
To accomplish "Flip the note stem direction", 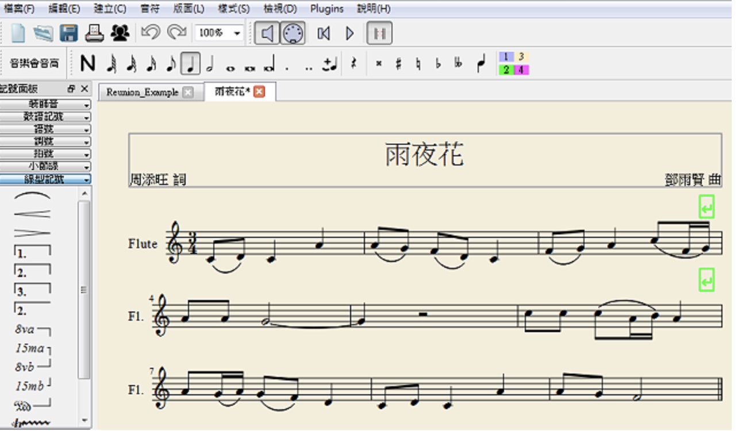I will [481, 64].
